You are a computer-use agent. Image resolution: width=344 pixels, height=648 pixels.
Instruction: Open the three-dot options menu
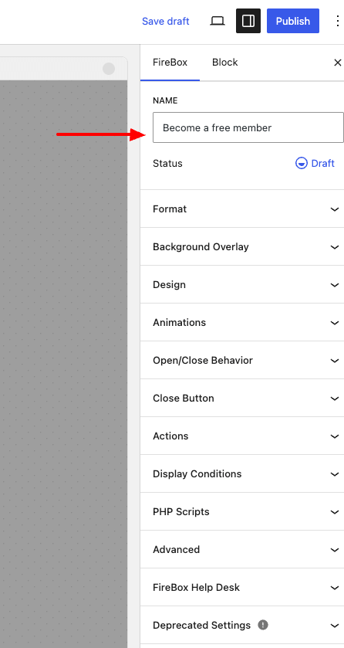point(337,21)
